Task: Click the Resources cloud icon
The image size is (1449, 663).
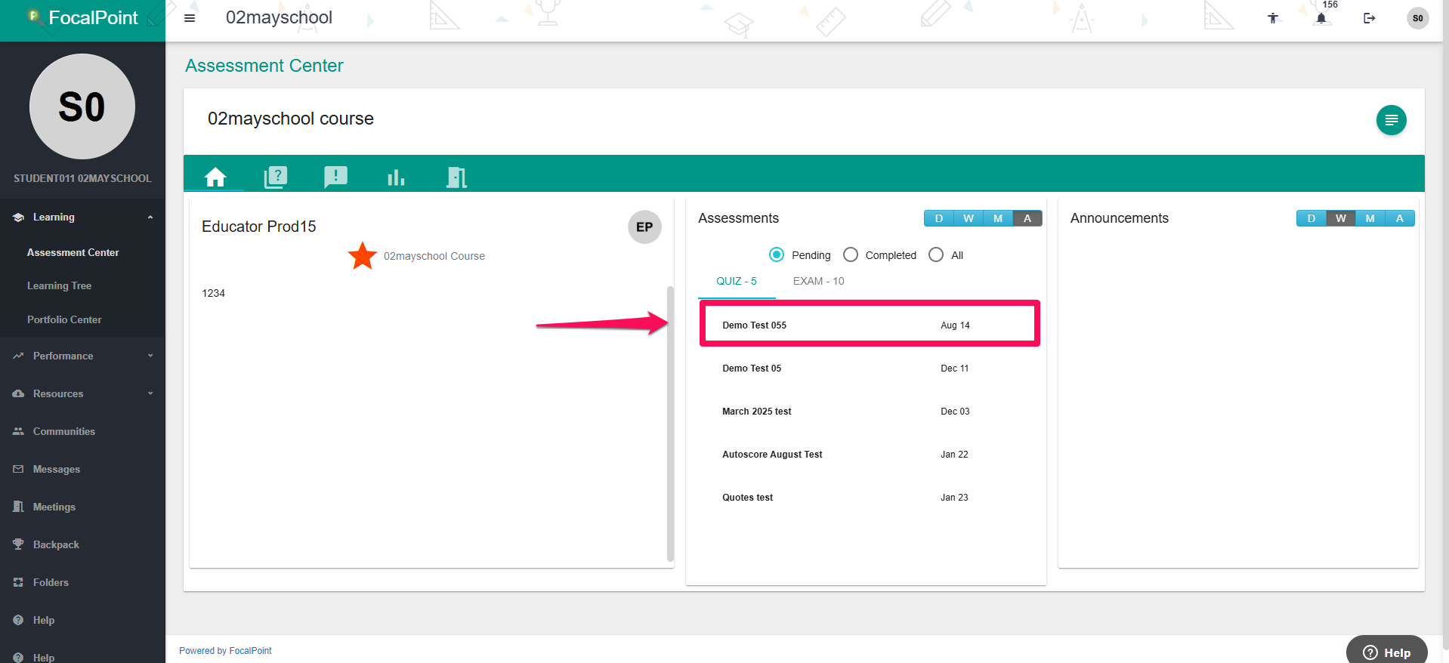Action: point(18,393)
